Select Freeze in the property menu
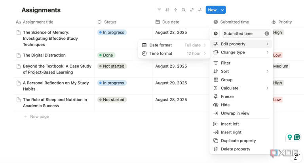The image size is (304, 163). point(241,96)
